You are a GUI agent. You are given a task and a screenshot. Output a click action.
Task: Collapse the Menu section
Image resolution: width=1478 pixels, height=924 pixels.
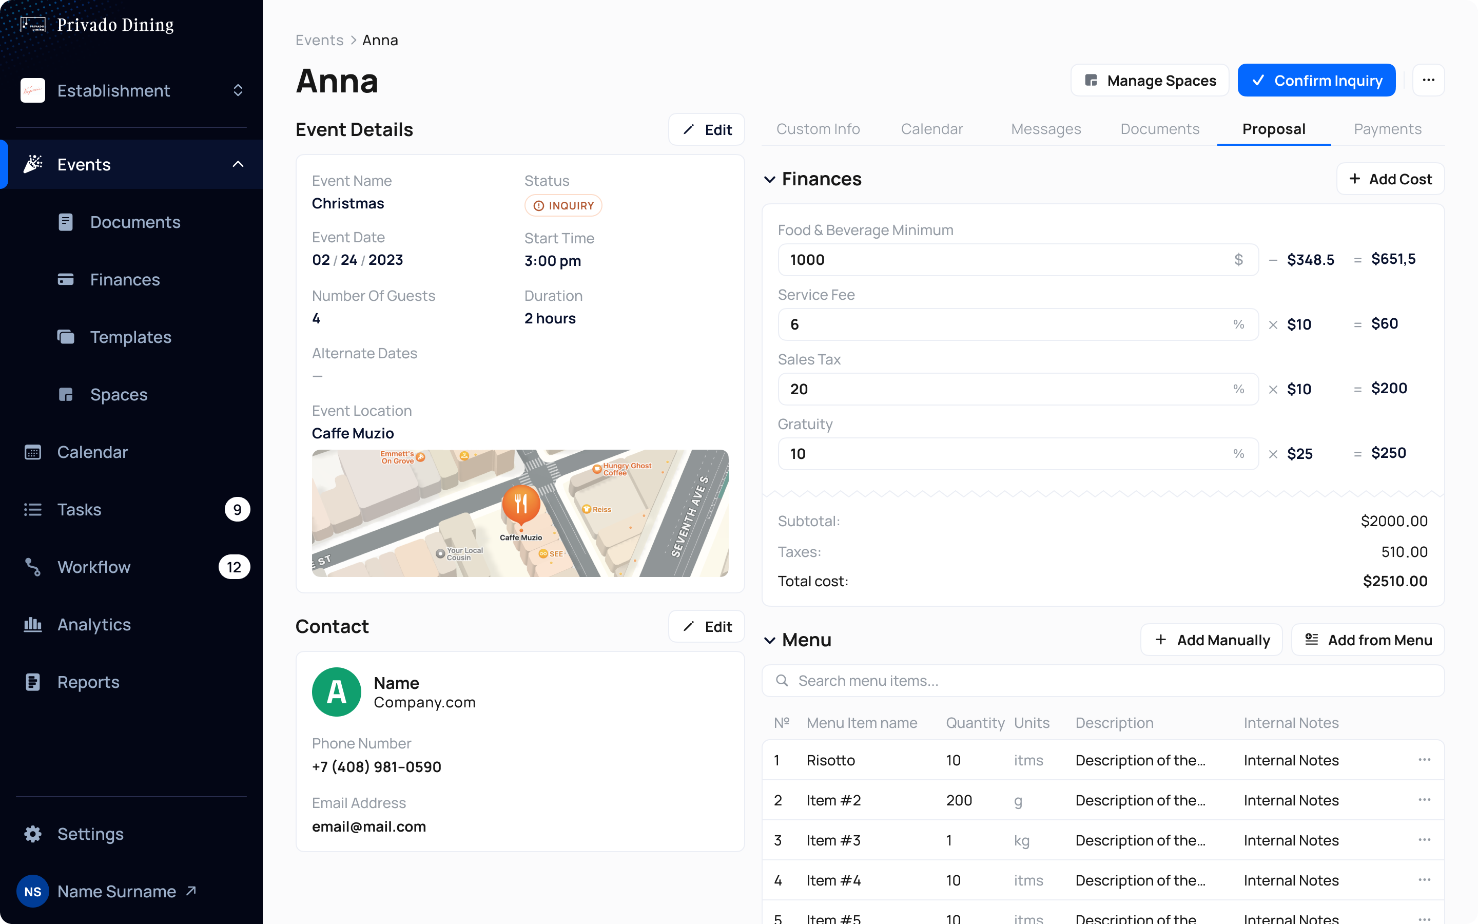770,640
